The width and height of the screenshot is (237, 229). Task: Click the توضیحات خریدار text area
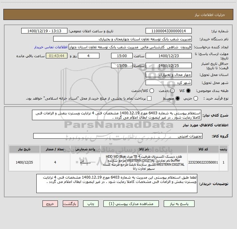[x=117, y=184]
